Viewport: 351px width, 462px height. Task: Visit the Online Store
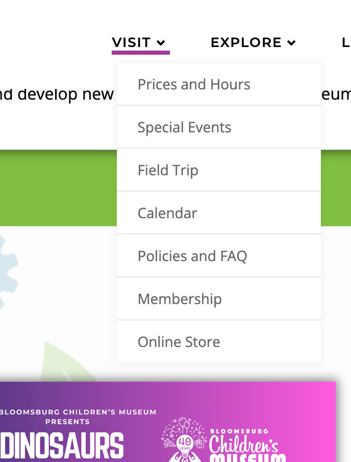point(179,342)
